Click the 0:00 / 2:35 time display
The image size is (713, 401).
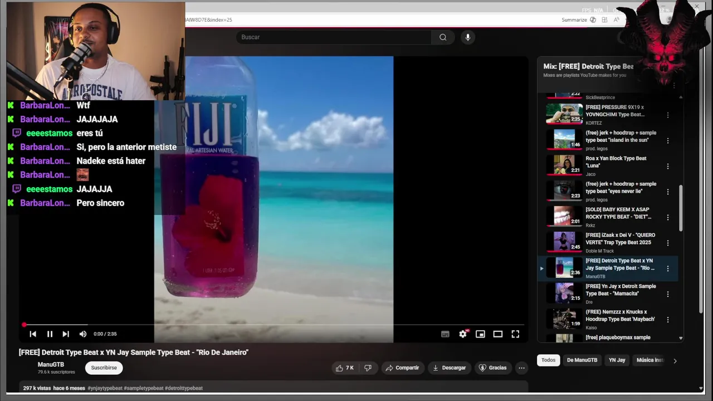[105, 334]
